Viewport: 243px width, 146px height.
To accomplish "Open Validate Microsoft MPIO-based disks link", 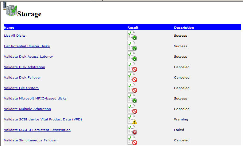I will [35, 98].
